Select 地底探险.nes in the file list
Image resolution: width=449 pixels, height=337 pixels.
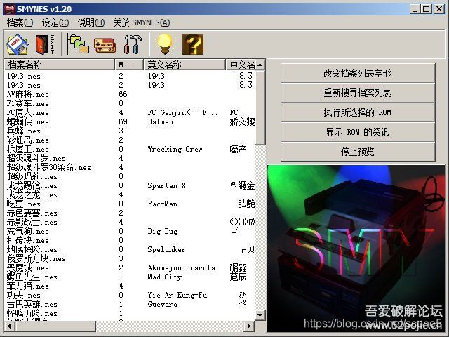click(x=32, y=250)
